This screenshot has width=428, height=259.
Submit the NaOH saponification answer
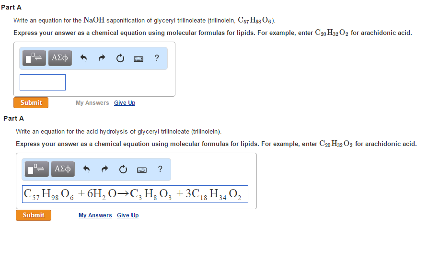click(x=31, y=103)
